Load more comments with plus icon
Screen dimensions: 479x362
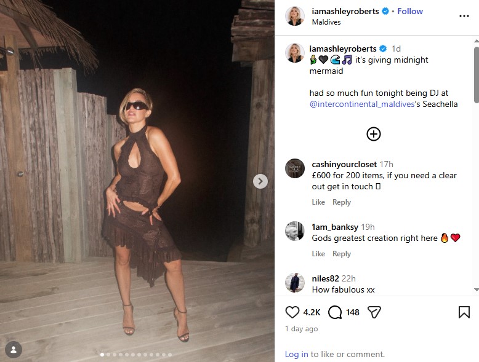tap(374, 134)
